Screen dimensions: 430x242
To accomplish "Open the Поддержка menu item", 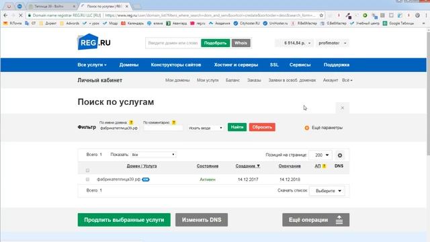I will coord(337,65).
